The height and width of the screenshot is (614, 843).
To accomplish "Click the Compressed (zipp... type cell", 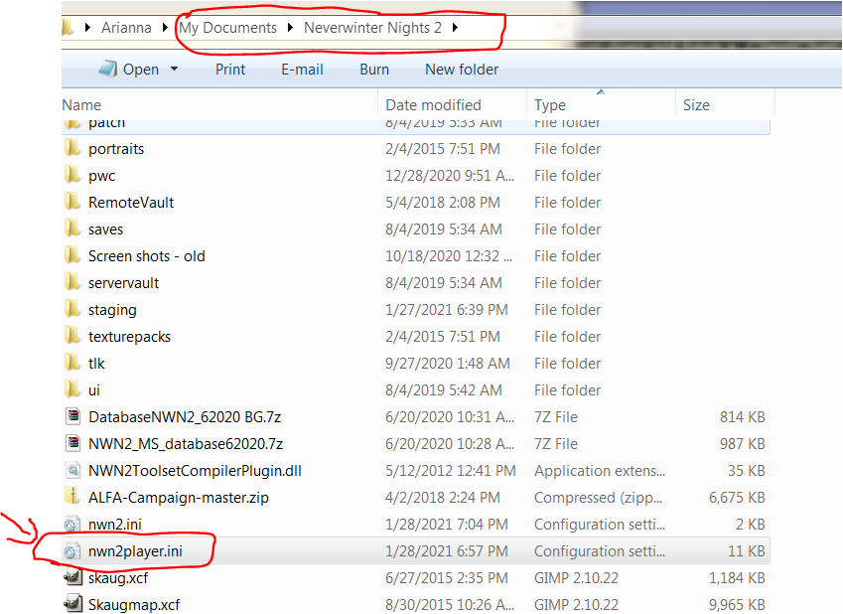I will [598, 498].
